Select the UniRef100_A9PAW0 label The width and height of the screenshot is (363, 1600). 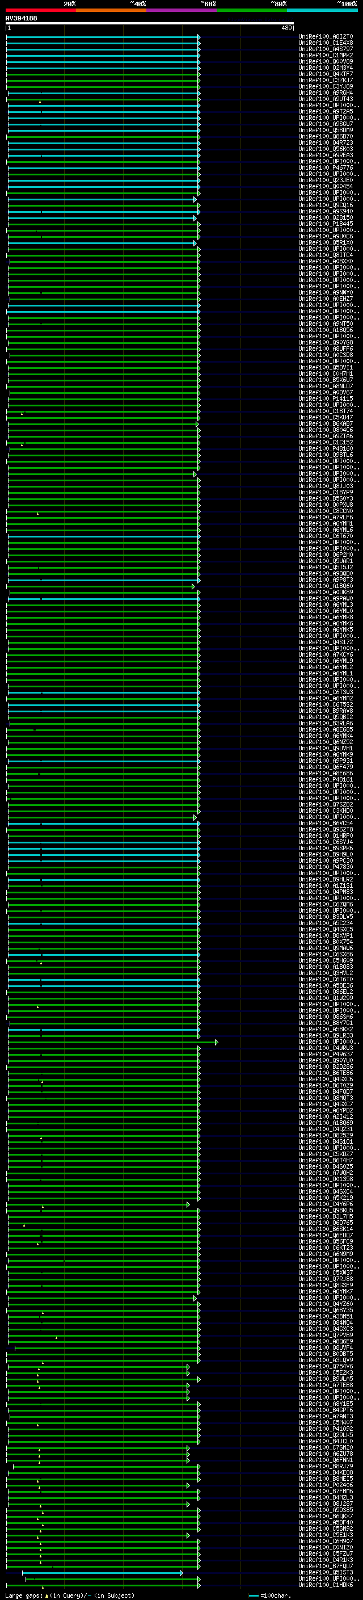[326, 598]
